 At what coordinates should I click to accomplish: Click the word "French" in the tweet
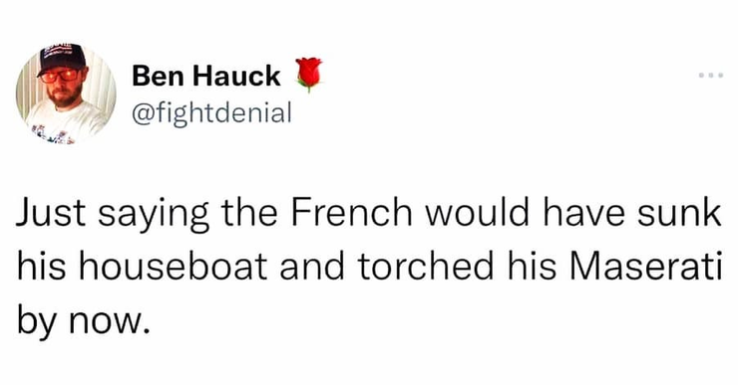point(352,213)
